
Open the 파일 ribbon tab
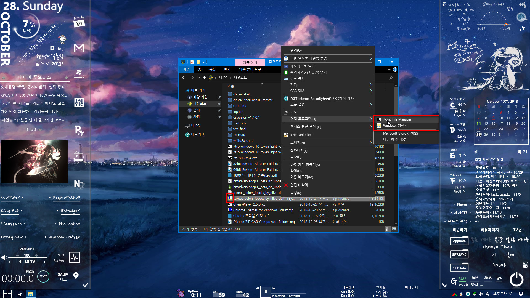[186, 70]
